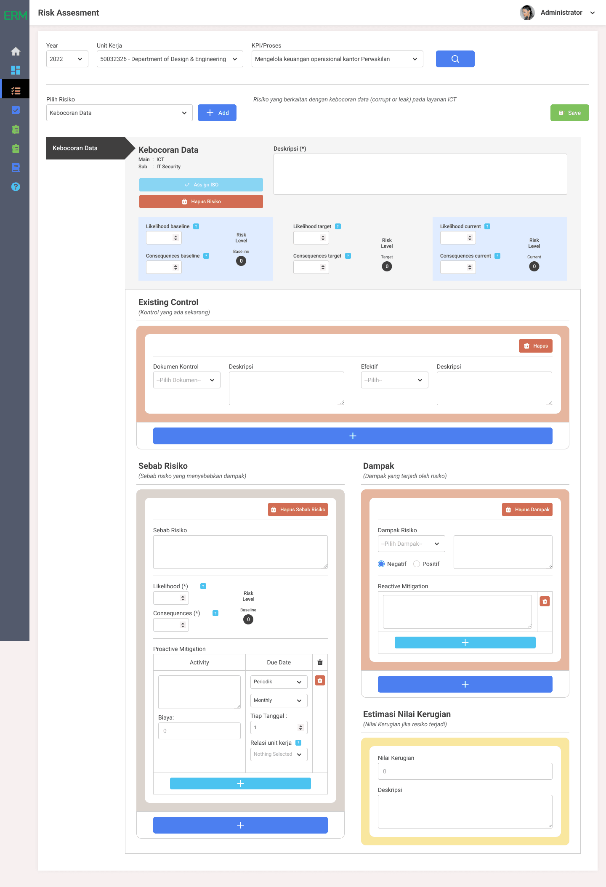The width and height of the screenshot is (606, 887).
Task: Open the Year dropdown showing 2022
Action: (x=67, y=59)
